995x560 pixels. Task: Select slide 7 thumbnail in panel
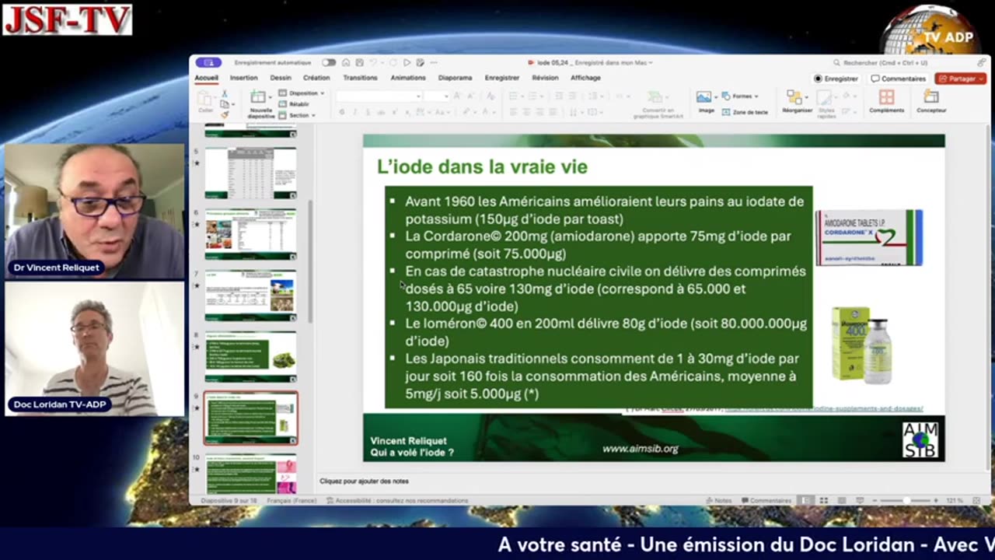(x=250, y=295)
